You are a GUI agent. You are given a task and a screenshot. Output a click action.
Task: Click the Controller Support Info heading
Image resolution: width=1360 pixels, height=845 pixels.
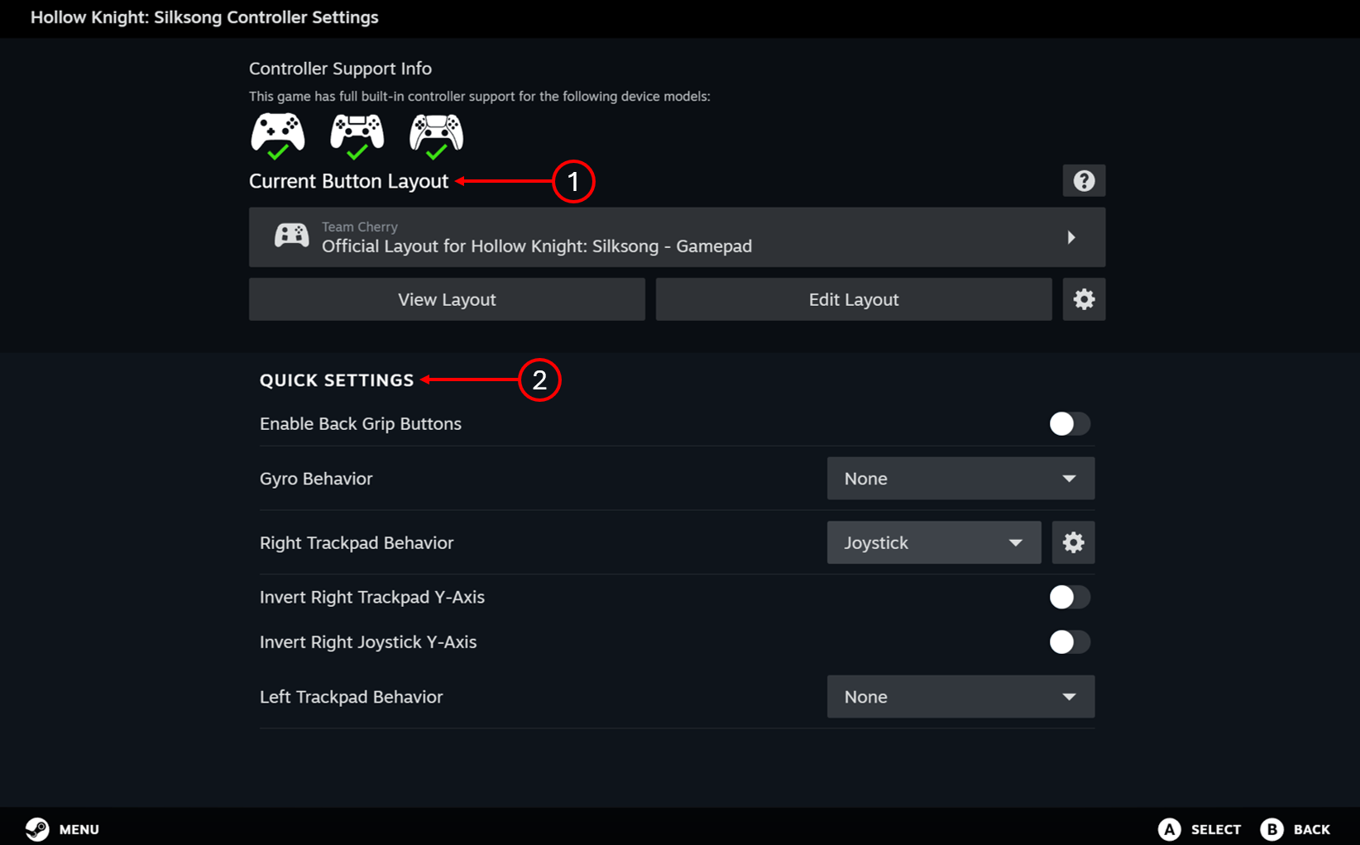(x=340, y=69)
